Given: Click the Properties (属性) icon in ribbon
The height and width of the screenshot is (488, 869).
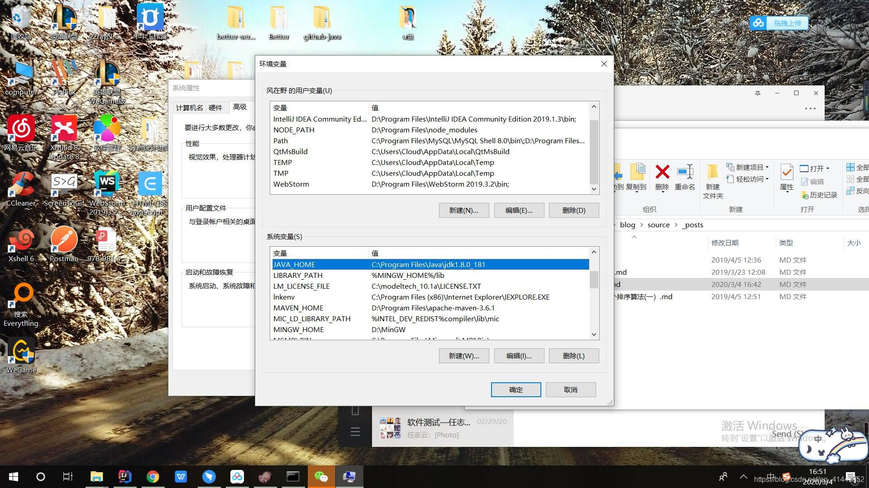Looking at the screenshot, I should [786, 176].
